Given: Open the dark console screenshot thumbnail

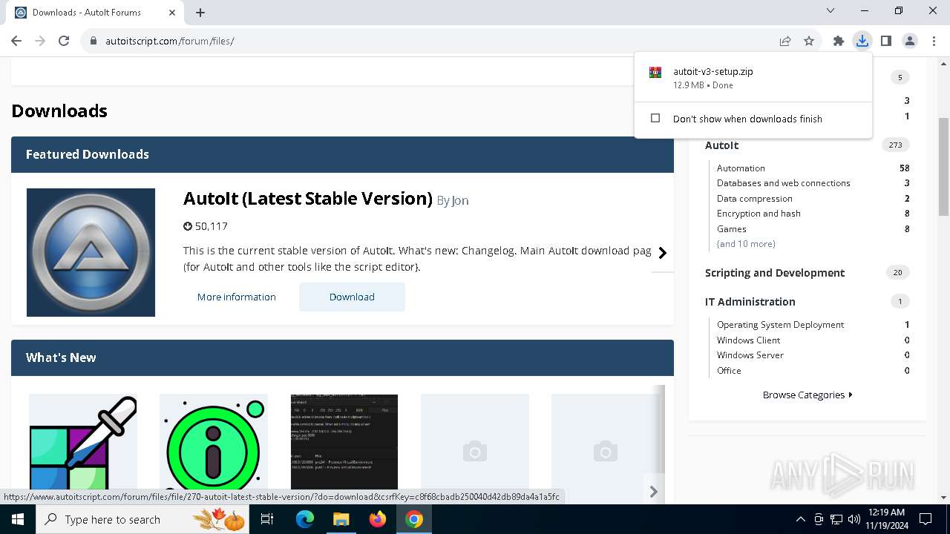Looking at the screenshot, I should click(344, 442).
